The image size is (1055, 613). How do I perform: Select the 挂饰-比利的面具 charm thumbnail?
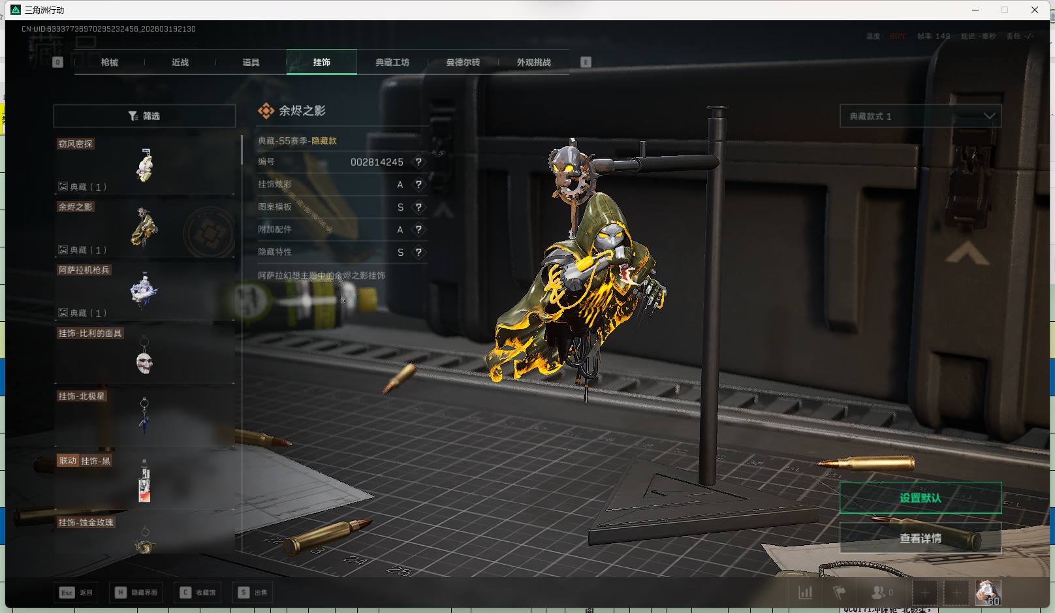pyautogui.click(x=144, y=359)
